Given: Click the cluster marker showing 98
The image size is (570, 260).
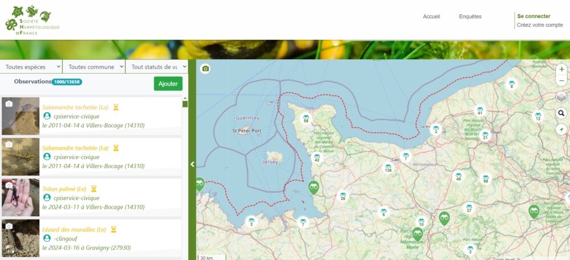Looking at the screenshot, I should point(485,178).
